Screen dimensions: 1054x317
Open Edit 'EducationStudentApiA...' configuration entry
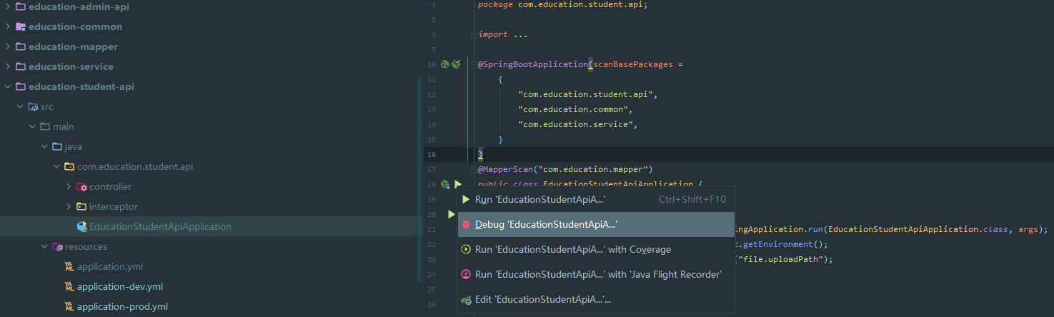tap(596, 299)
